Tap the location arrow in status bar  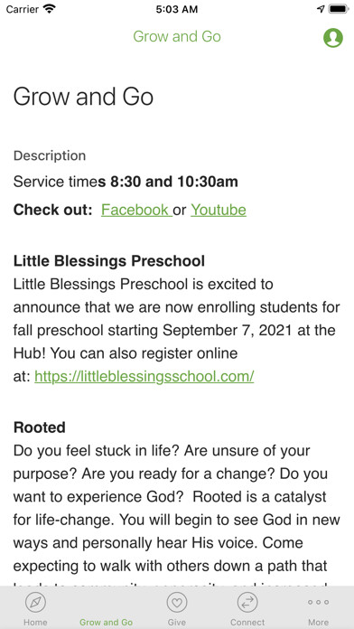click(321, 9)
